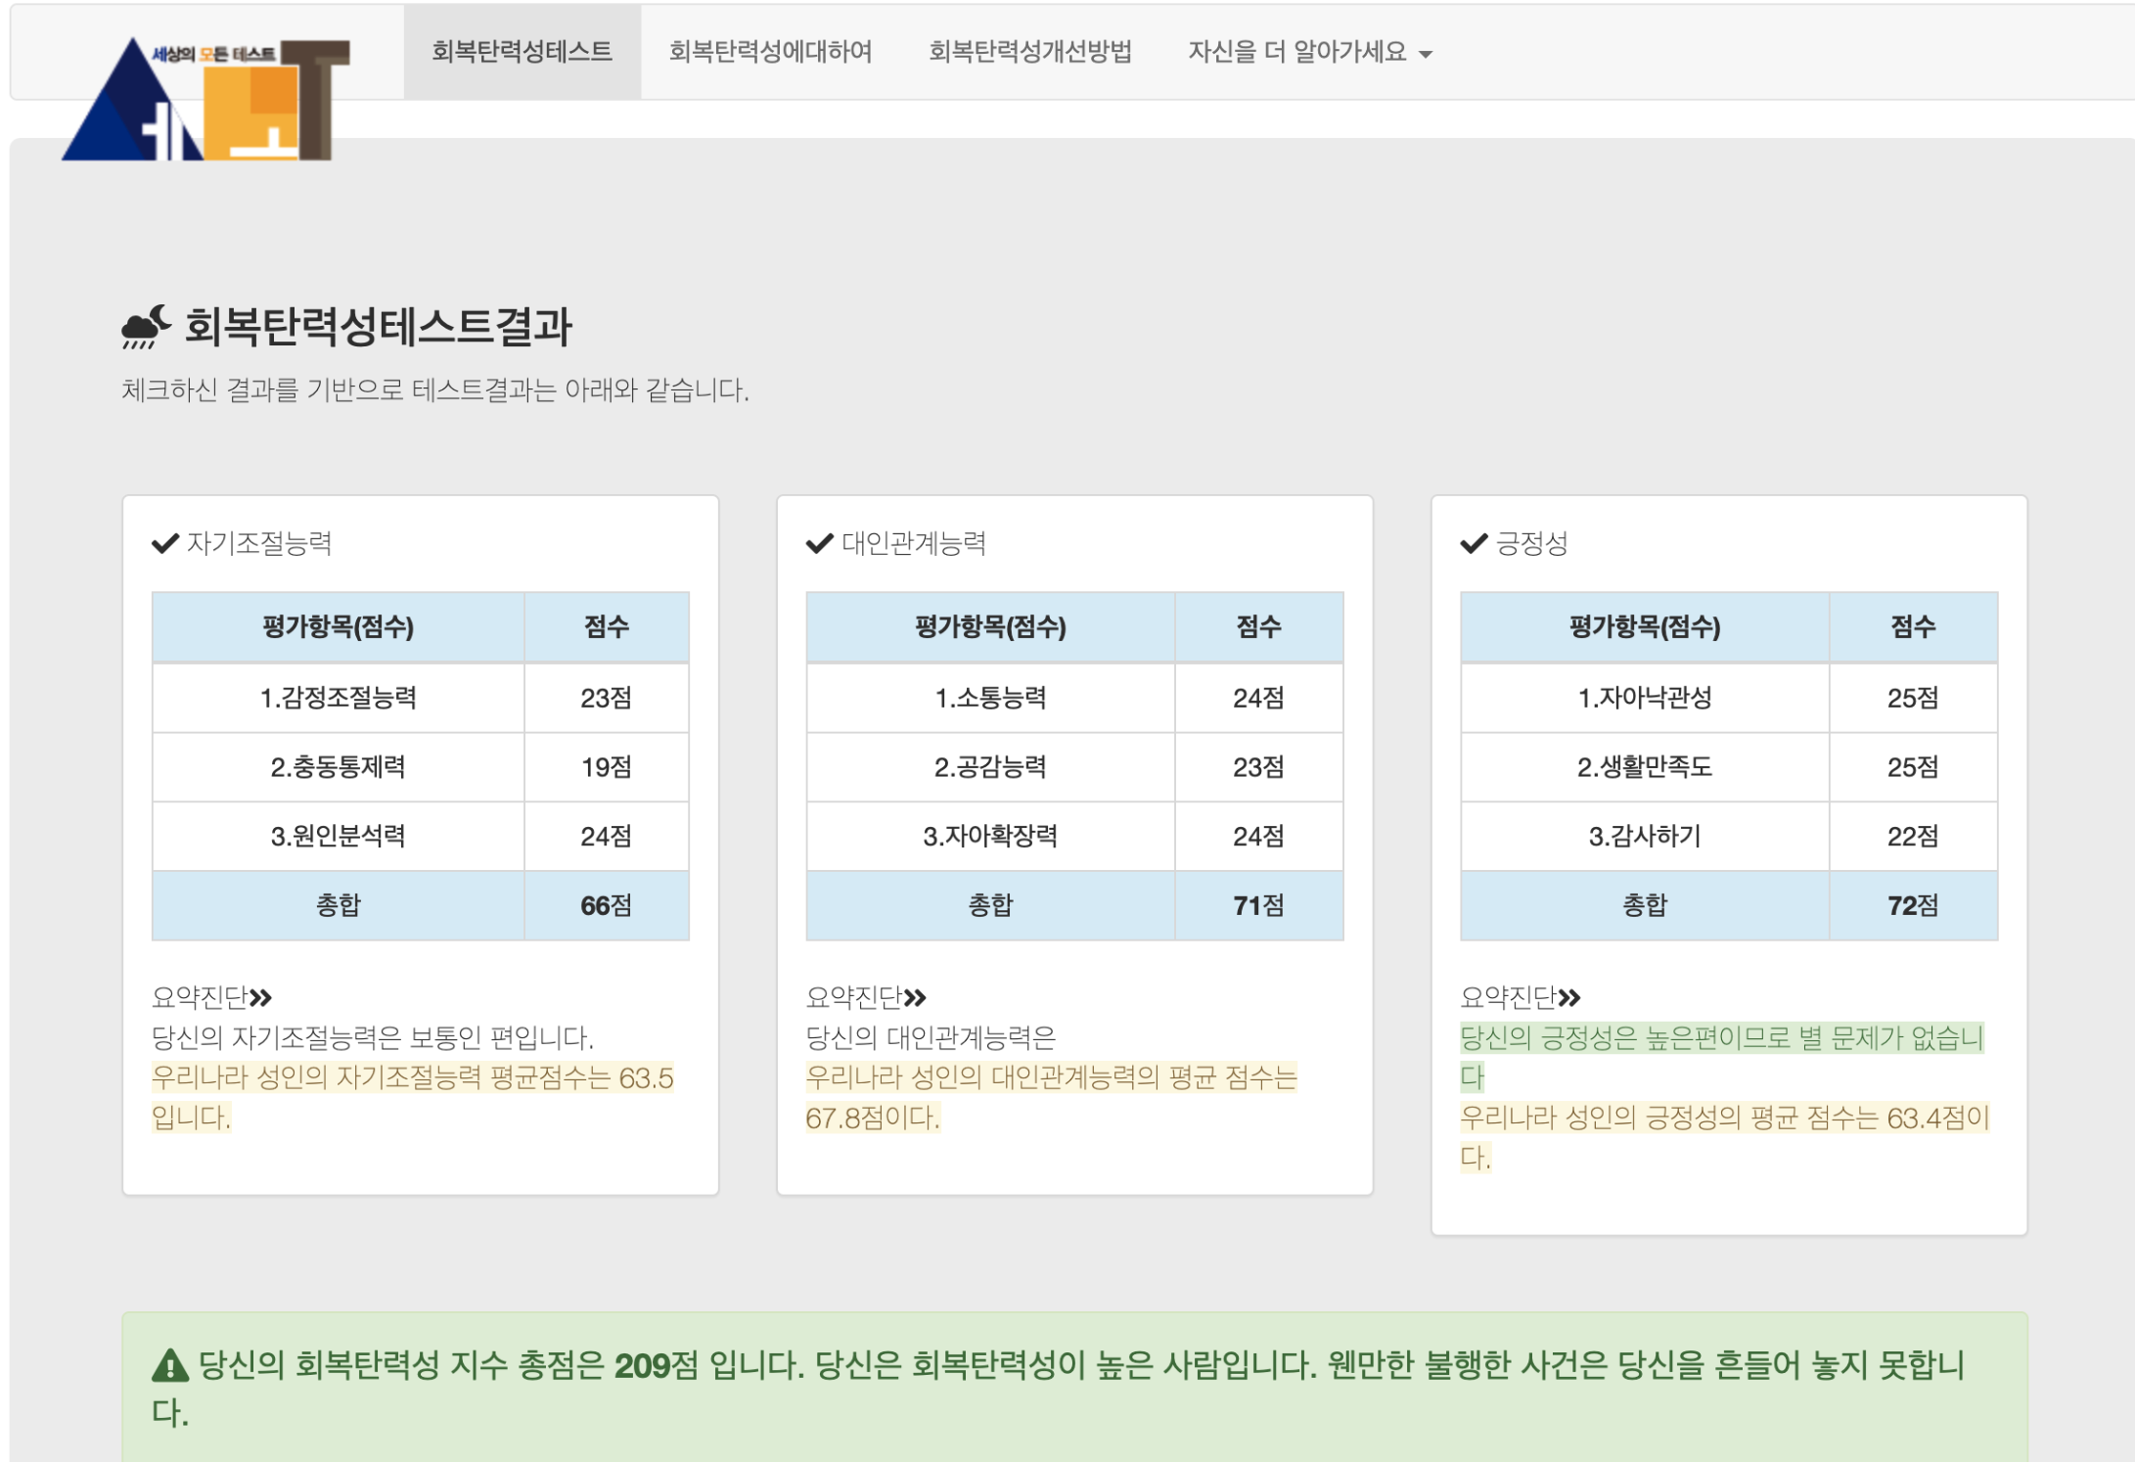Click the 요약진단 label in the 자기조절능력 card
This screenshot has width=2135, height=1462.
(200, 997)
